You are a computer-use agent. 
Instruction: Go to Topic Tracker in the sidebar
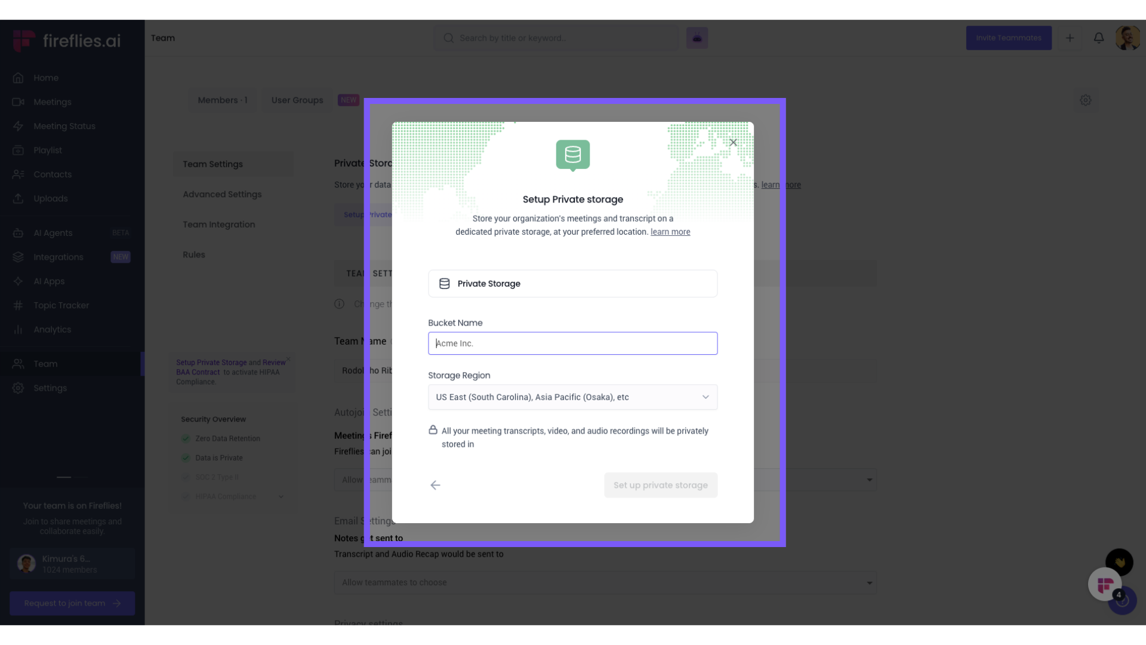pos(61,305)
